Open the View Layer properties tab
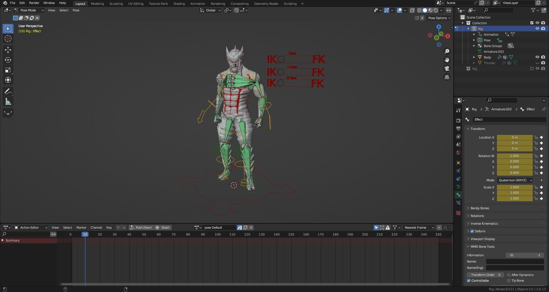Viewport: 549px width, 292px height. pos(458,137)
